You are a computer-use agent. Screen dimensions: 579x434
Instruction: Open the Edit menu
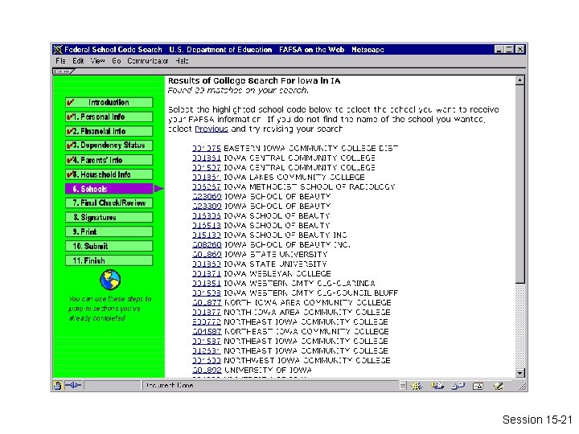tap(78, 61)
